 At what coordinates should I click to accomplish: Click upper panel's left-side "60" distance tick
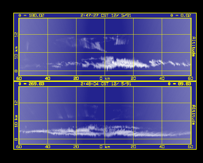tap(19, 78)
